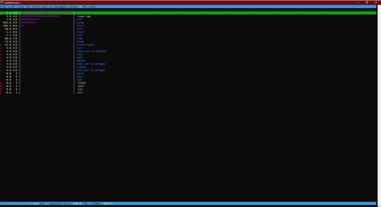Select the highlighted 2.6 GiB row
This screenshot has height=207, width=381.
[x=188, y=13]
